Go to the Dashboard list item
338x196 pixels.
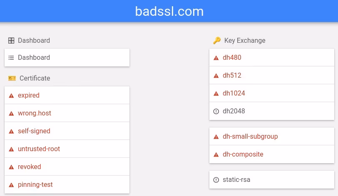pos(34,58)
